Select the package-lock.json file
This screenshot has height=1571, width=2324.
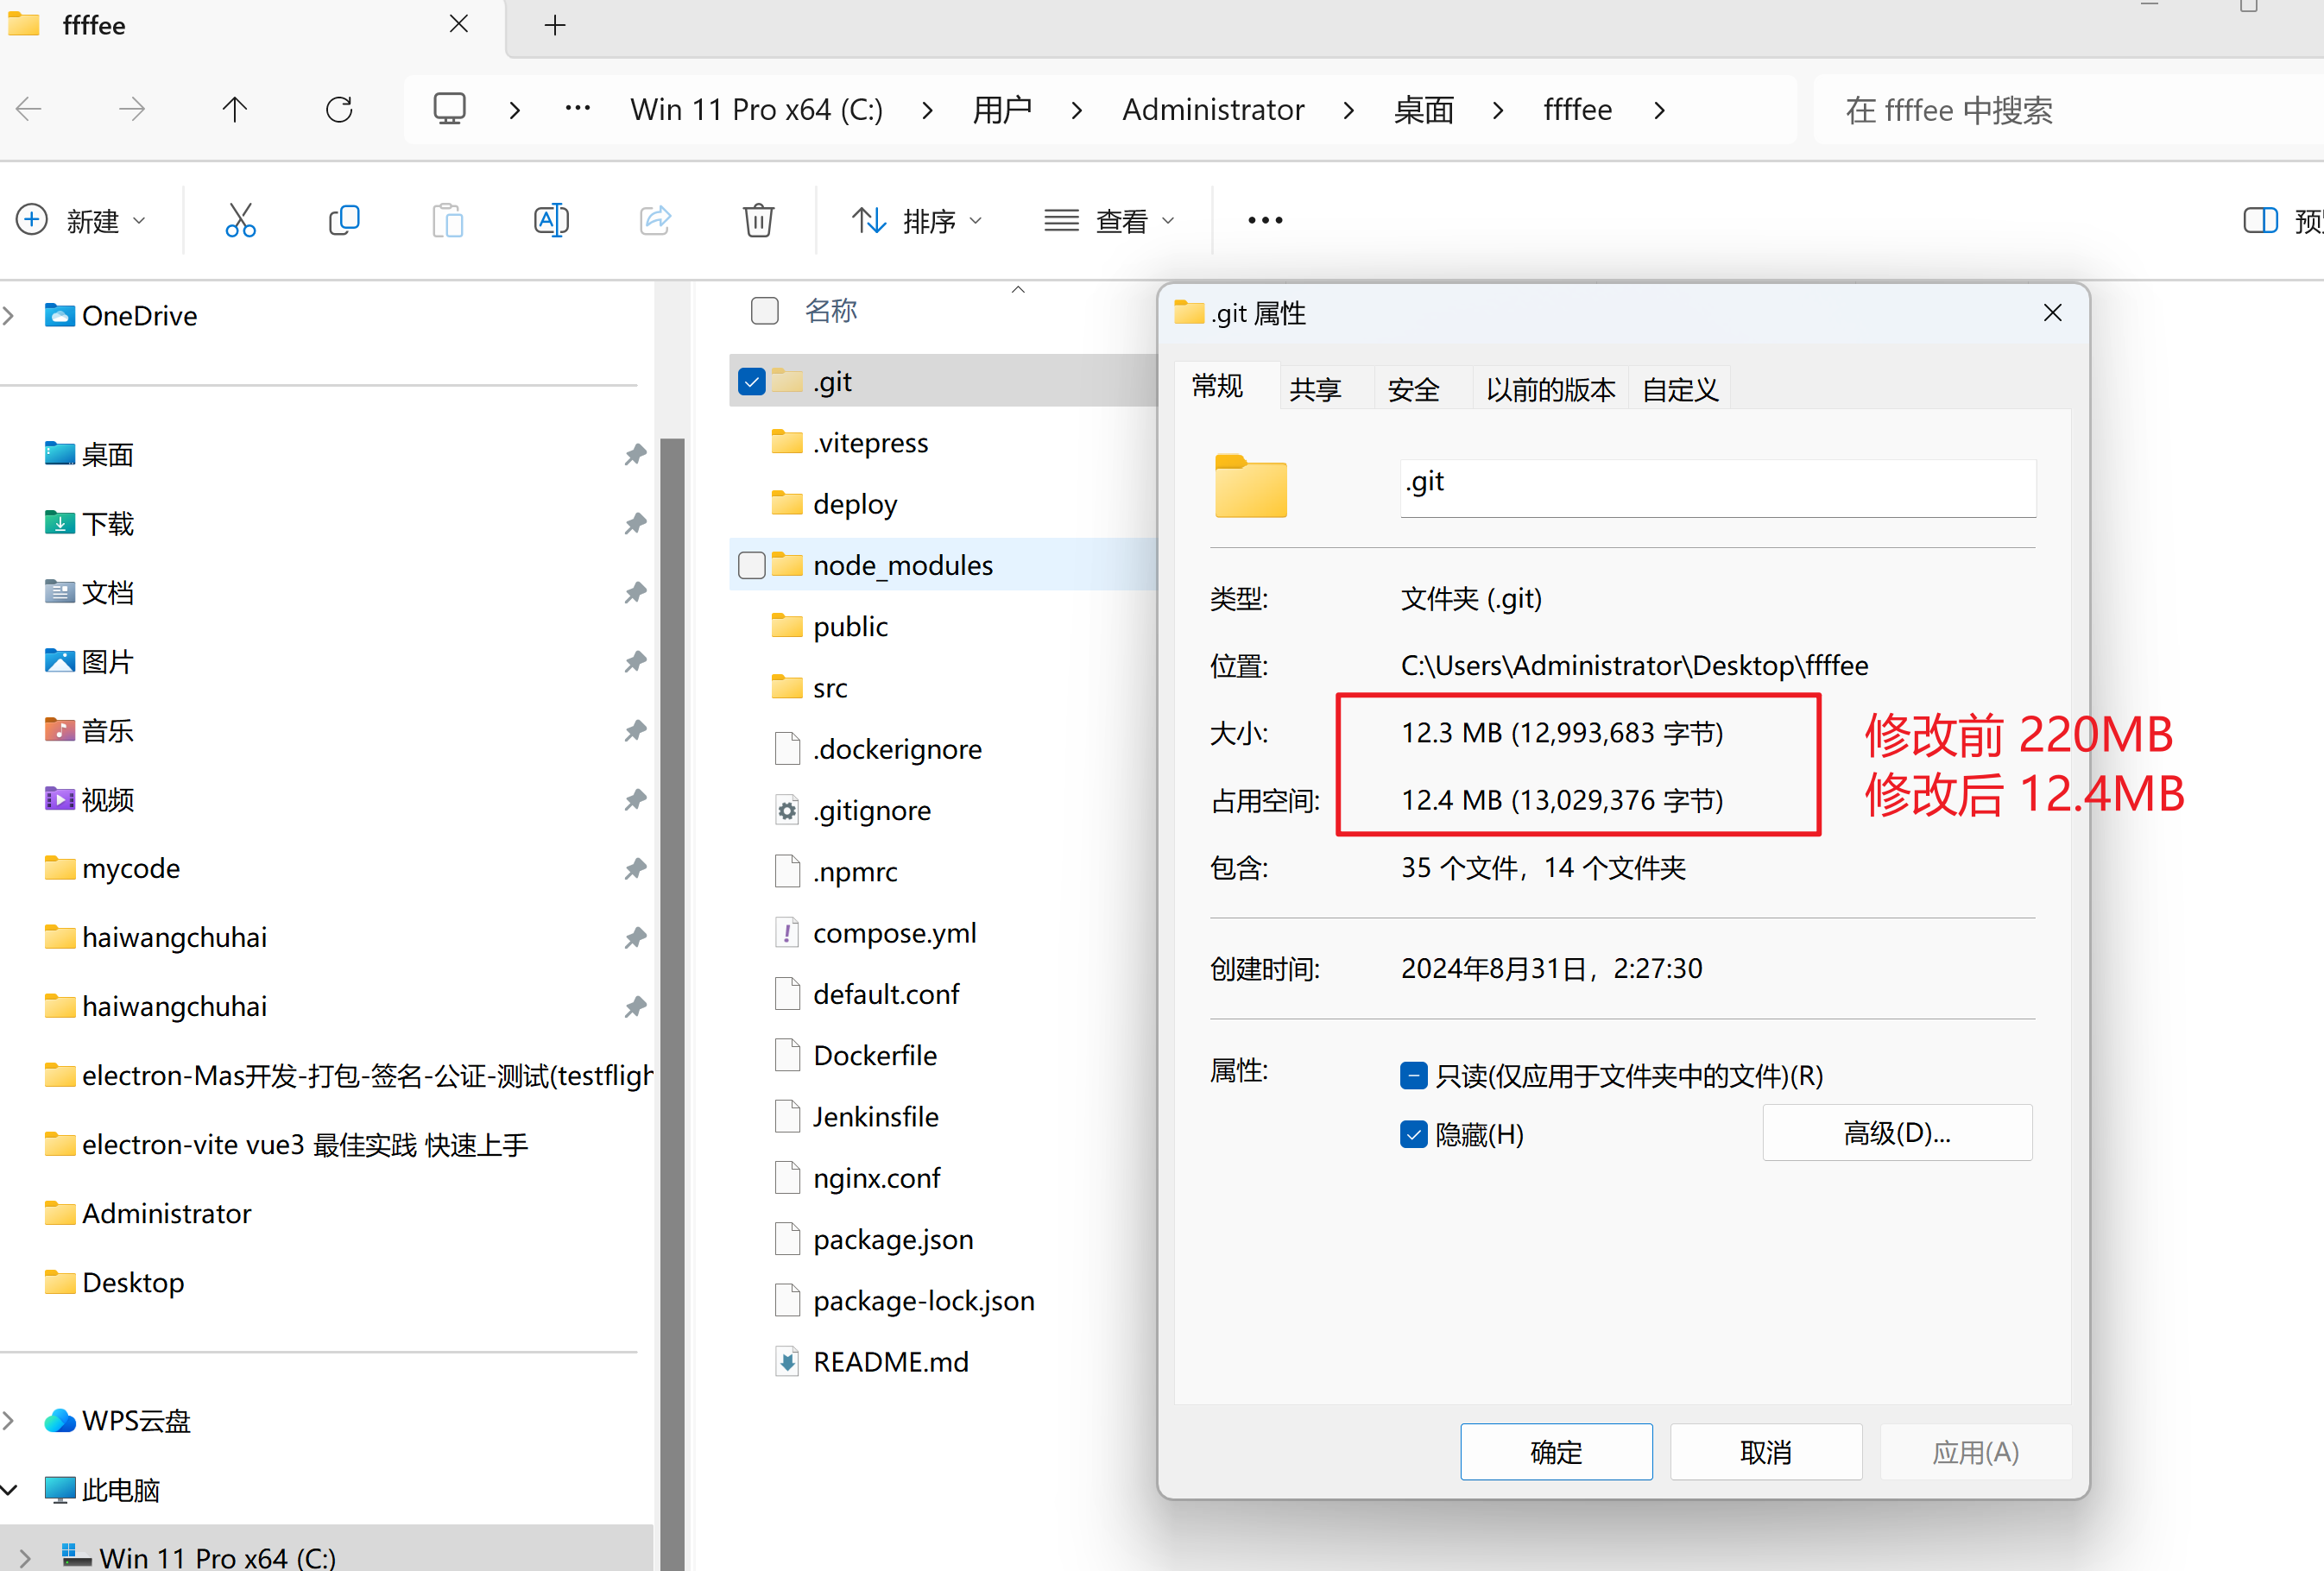pos(905,1301)
